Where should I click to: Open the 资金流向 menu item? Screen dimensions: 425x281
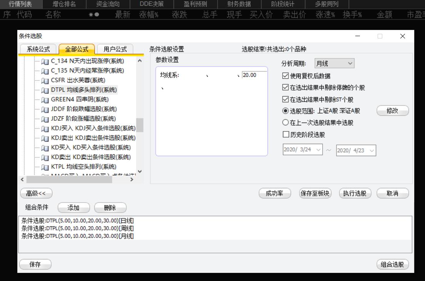107,4
